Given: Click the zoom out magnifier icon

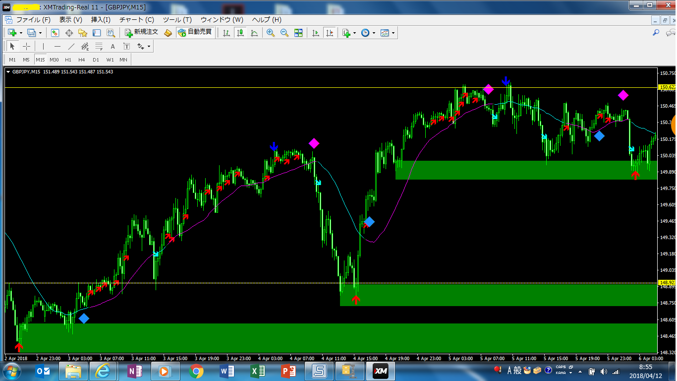Looking at the screenshot, I should pyautogui.click(x=284, y=33).
